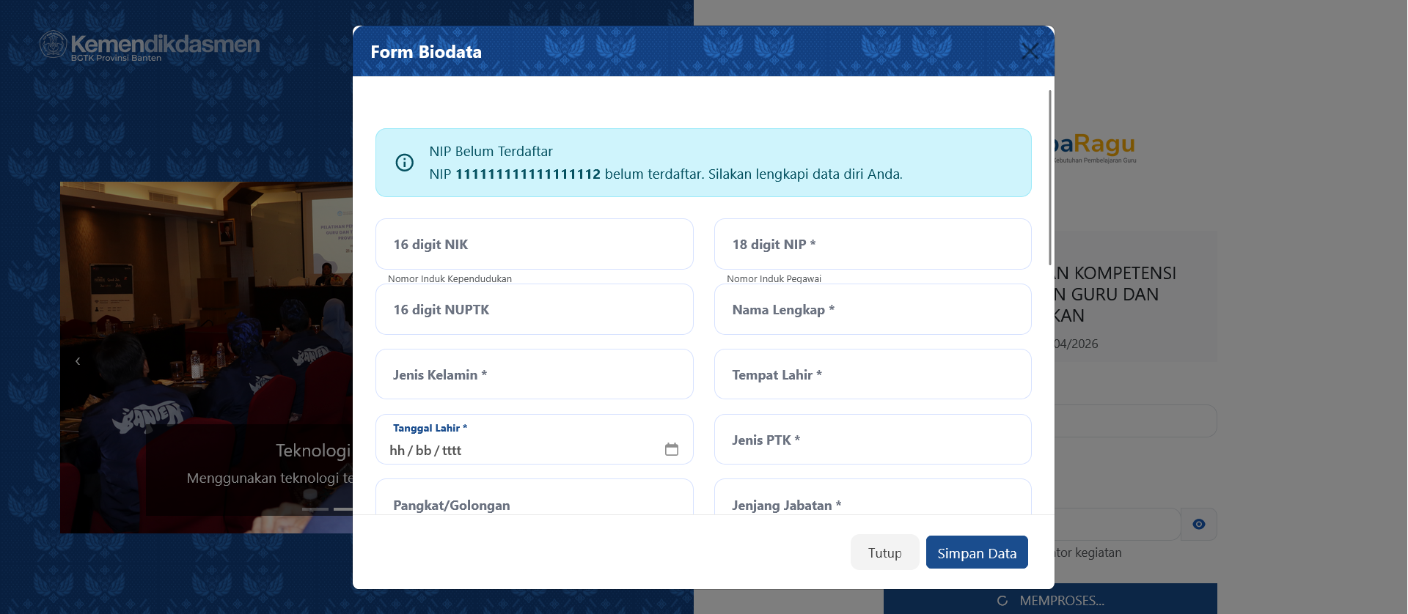Click the MEMPROSES button behind the dialog

click(1050, 600)
